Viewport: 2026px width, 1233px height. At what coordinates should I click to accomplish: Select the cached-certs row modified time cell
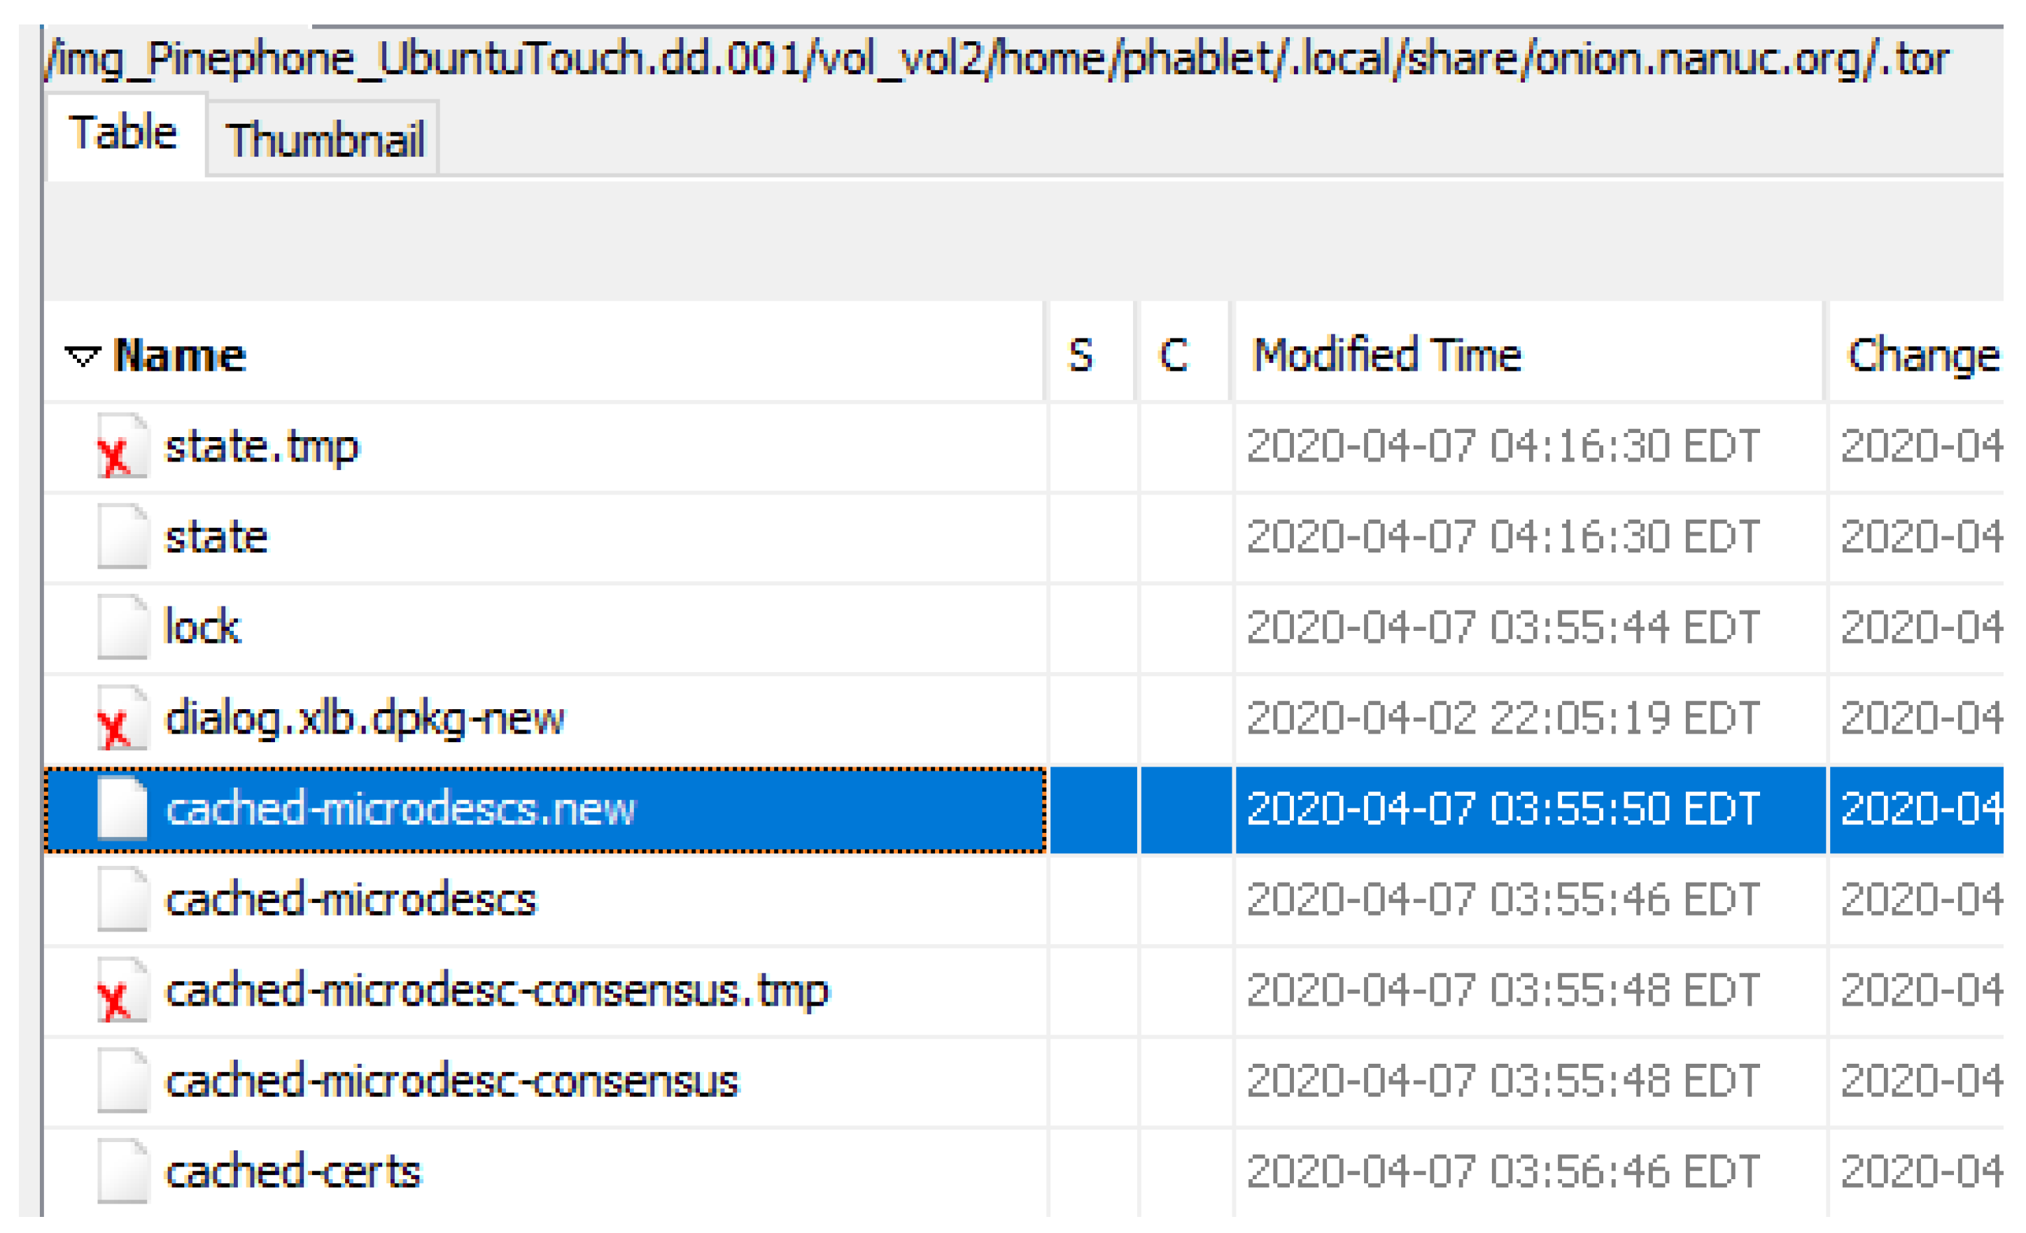click(x=1503, y=1171)
